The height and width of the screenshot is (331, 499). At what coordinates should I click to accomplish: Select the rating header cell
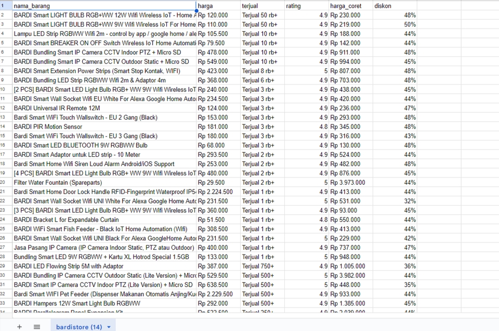click(307, 6)
